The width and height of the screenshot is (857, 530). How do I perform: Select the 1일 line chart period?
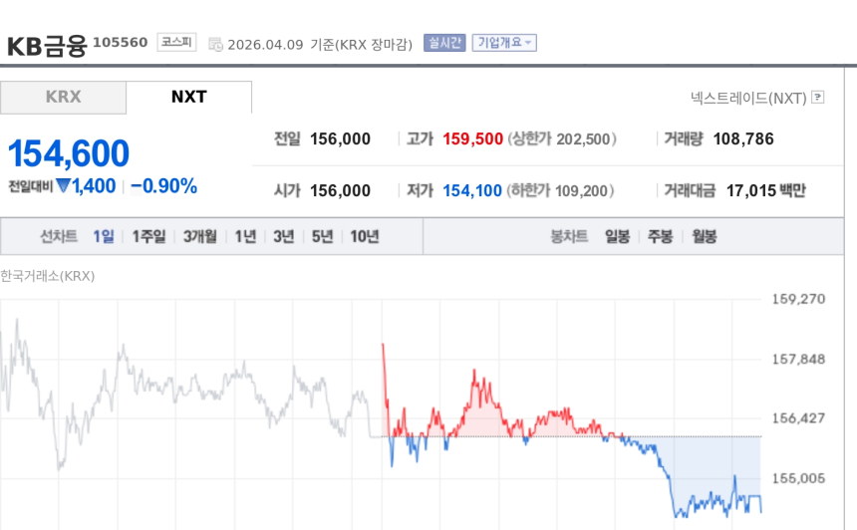pyautogui.click(x=104, y=236)
